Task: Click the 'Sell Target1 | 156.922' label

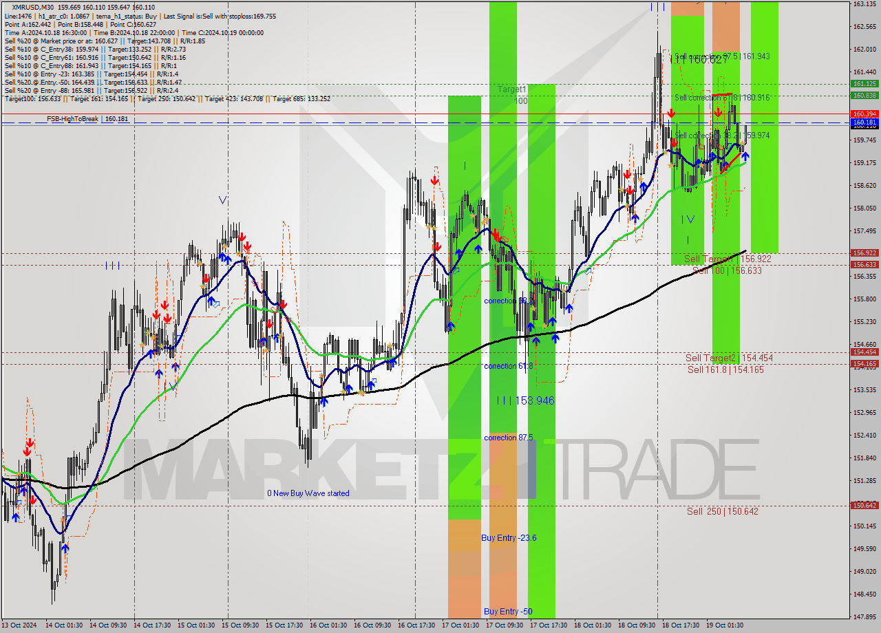Action: [728, 259]
